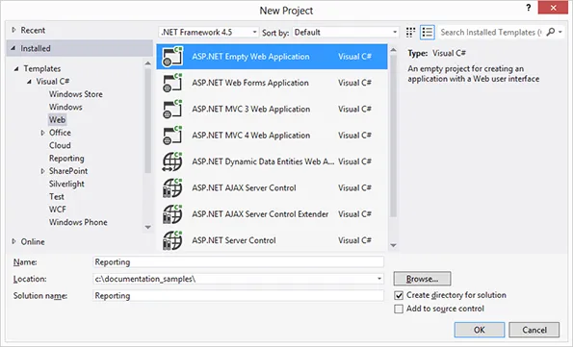Click Search Installed Templates box
The height and width of the screenshot is (347, 573).
click(x=490, y=32)
